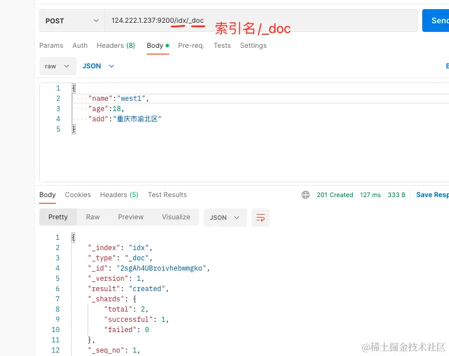Viewport: 449px width, 356px height.
Task: Open the POST method dropdown
Action: coord(72,21)
